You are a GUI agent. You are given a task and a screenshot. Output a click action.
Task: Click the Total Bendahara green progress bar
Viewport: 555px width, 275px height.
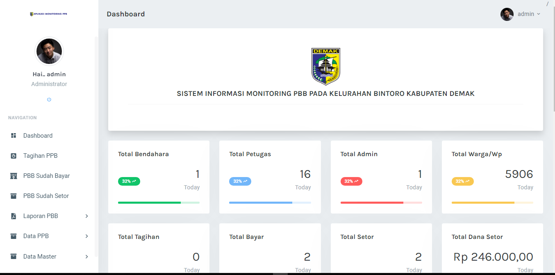point(159,202)
